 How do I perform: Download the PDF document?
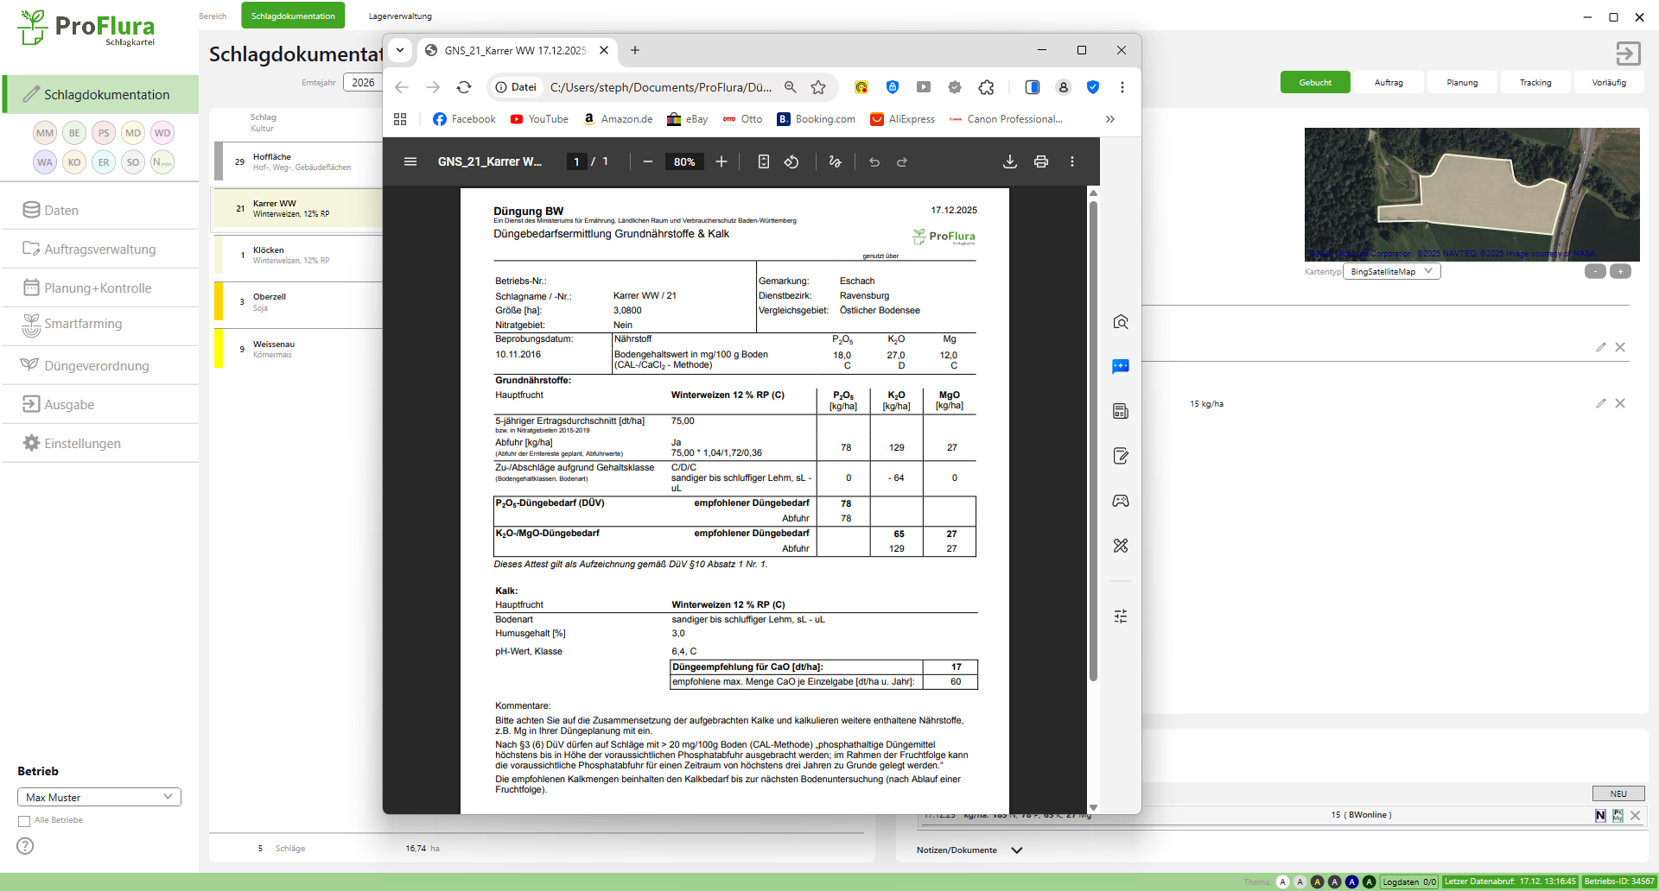coord(1009,162)
